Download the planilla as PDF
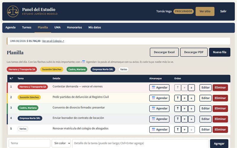237x148 pixels. click(194, 52)
